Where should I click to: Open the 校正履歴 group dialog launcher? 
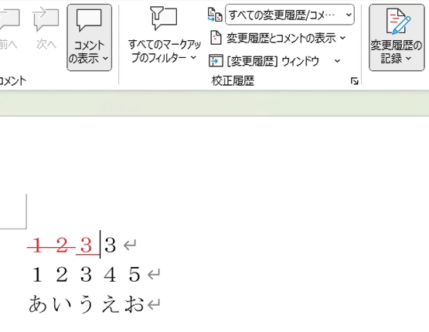(354, 81)
